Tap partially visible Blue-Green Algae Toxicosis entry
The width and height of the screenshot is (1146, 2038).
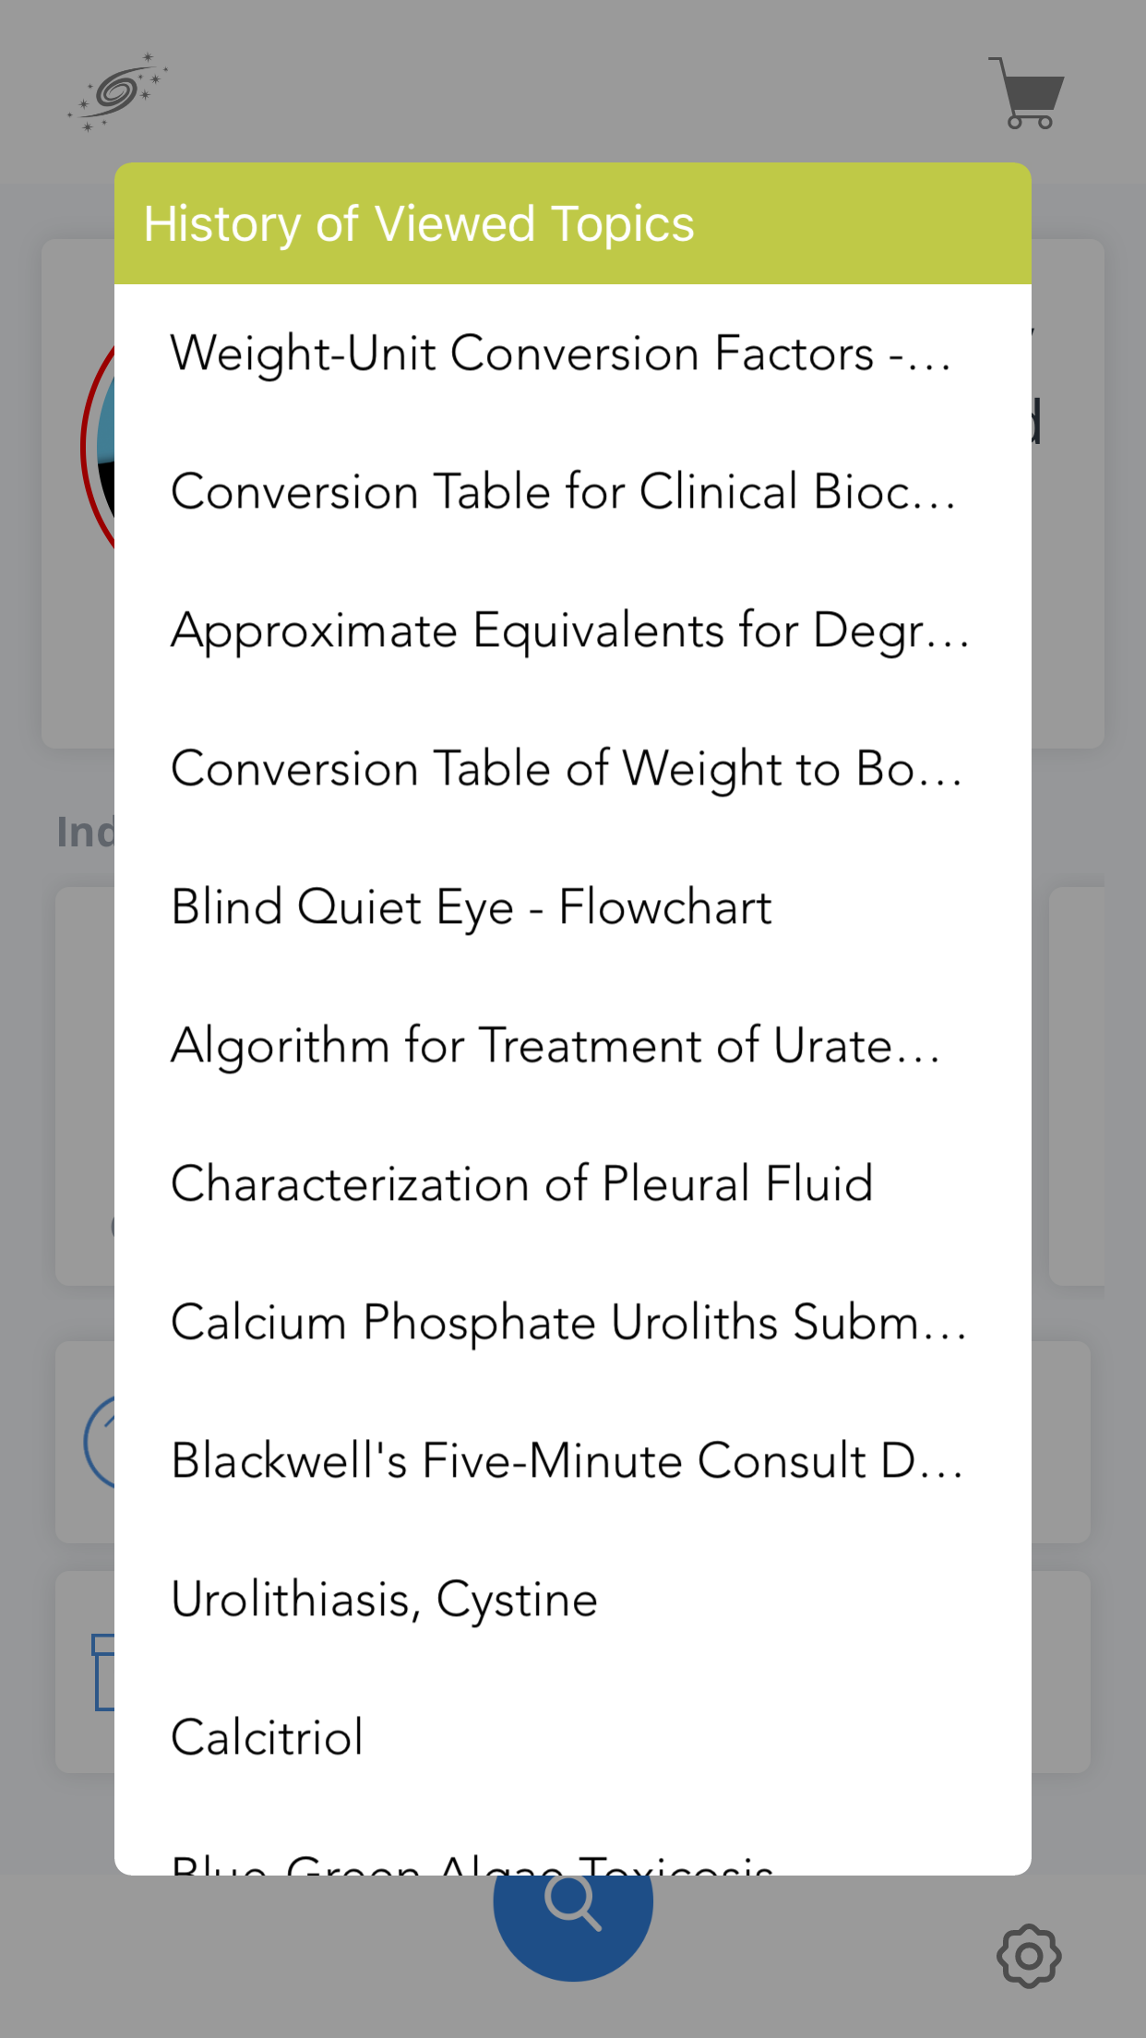[472, 1863]
